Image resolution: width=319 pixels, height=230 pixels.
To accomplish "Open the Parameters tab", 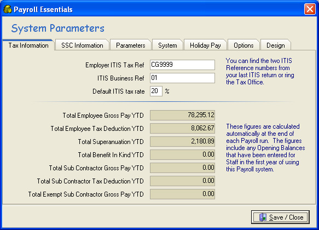I will pyautogui.click(x=131, y=45).
